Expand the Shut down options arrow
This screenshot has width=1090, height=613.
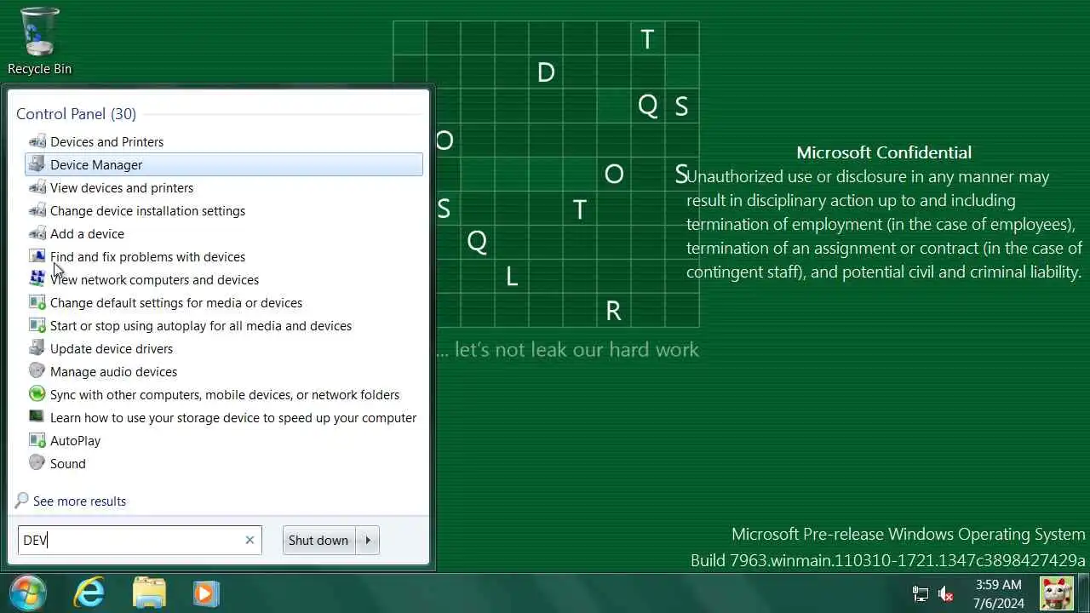368,540
